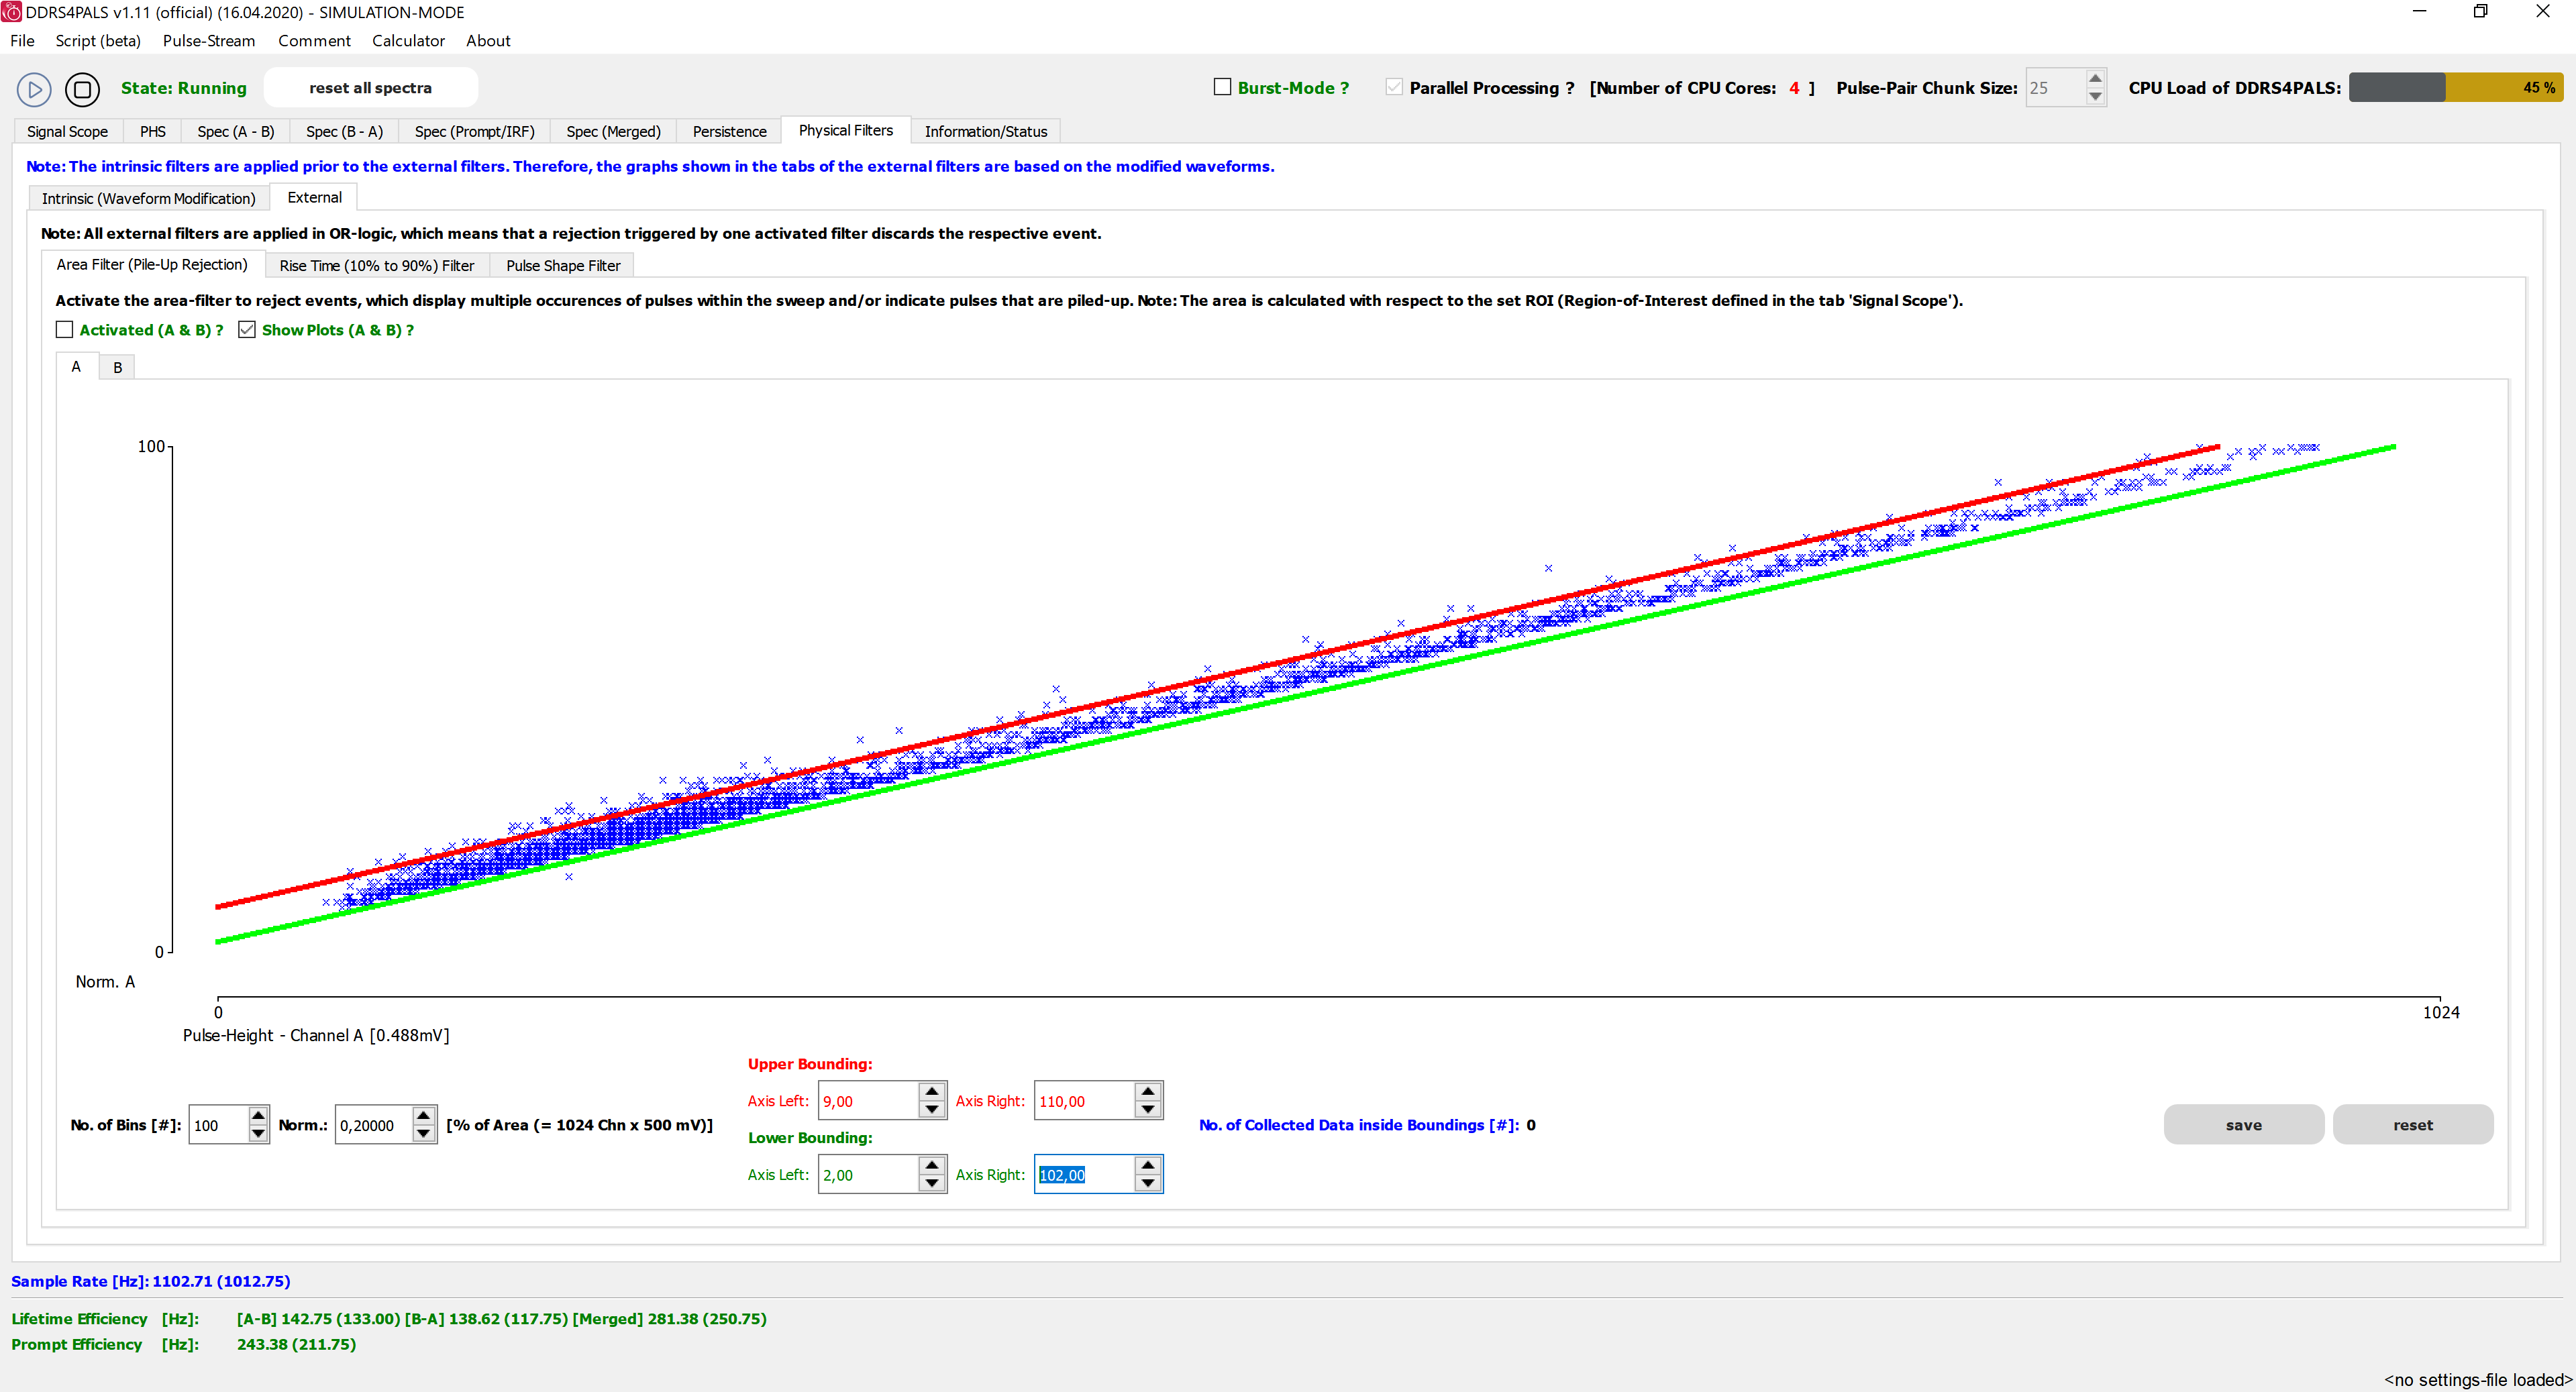
Task: Open the Calculator menu
Action: (x=408, y=41)
